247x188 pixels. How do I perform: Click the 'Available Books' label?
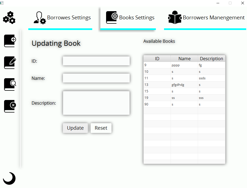click(159, 41)
